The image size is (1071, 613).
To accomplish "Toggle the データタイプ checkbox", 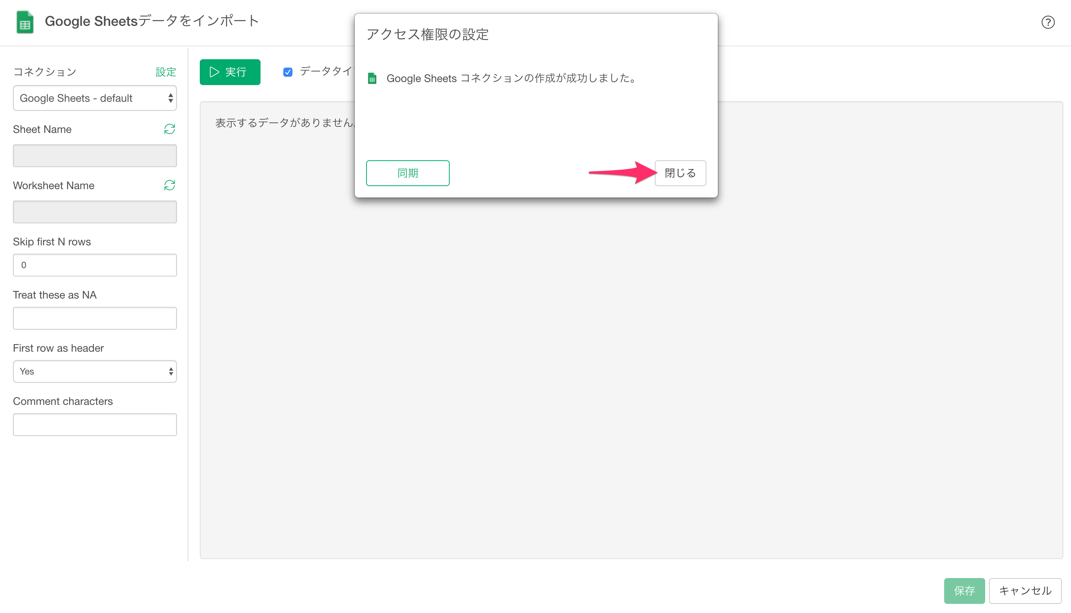I will coord(287,72).
